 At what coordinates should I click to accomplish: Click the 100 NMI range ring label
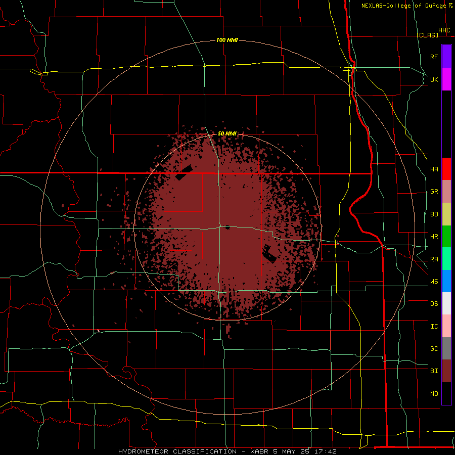pos(227,40)
